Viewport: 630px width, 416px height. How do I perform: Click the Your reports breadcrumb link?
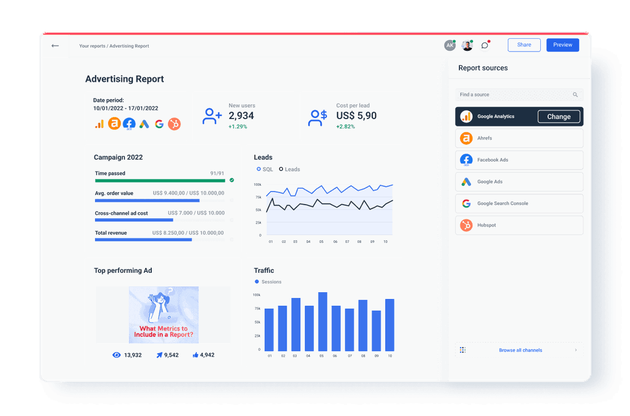[91, 46]
